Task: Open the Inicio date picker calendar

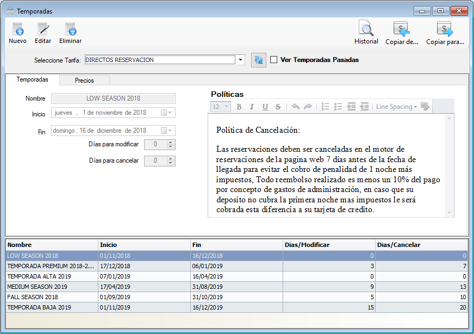Action: (166, 113)
